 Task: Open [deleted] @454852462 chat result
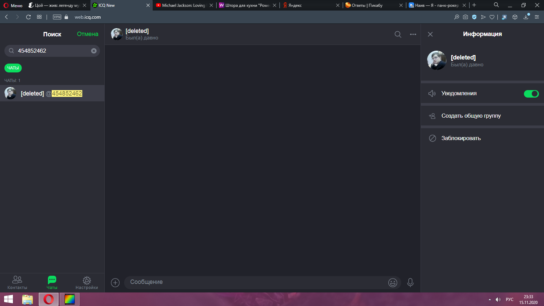tap(52, 93)
